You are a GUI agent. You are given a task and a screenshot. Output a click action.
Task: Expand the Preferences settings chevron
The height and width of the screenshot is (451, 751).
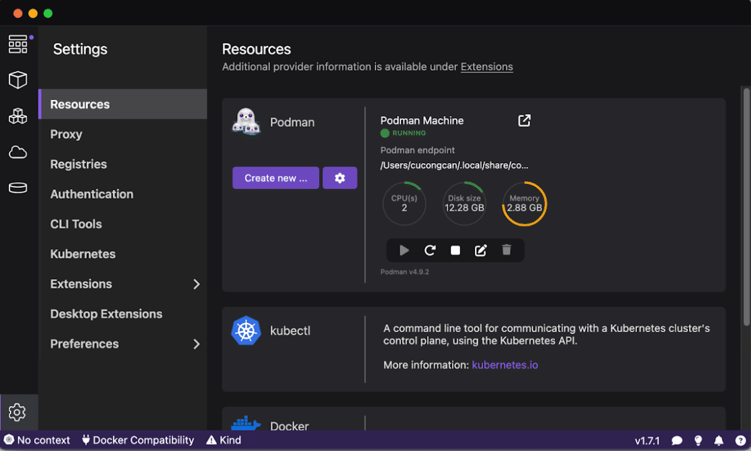point(196,344)
